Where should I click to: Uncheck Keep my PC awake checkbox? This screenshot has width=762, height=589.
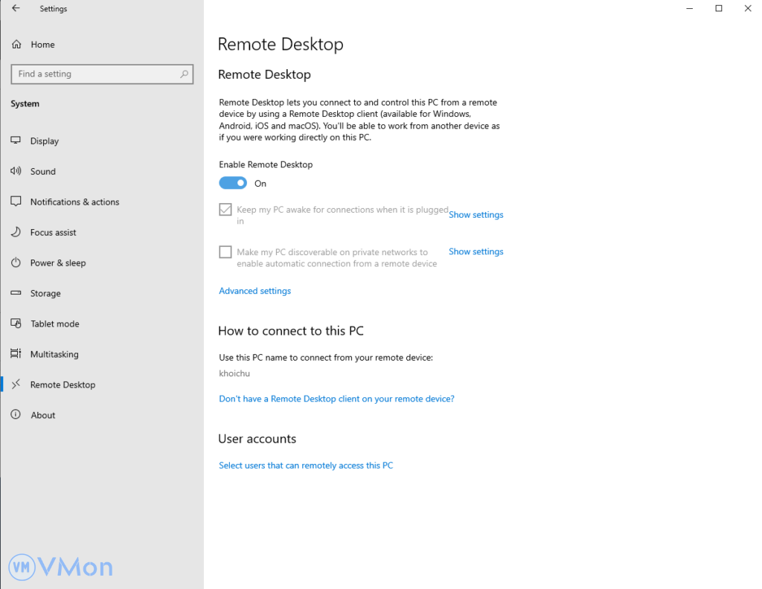click(x=225, y=210)
